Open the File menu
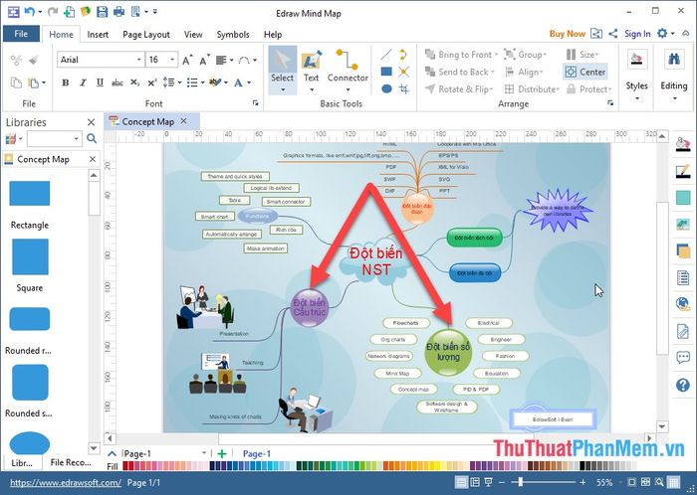The image size is (697, 495). (21, 34)
